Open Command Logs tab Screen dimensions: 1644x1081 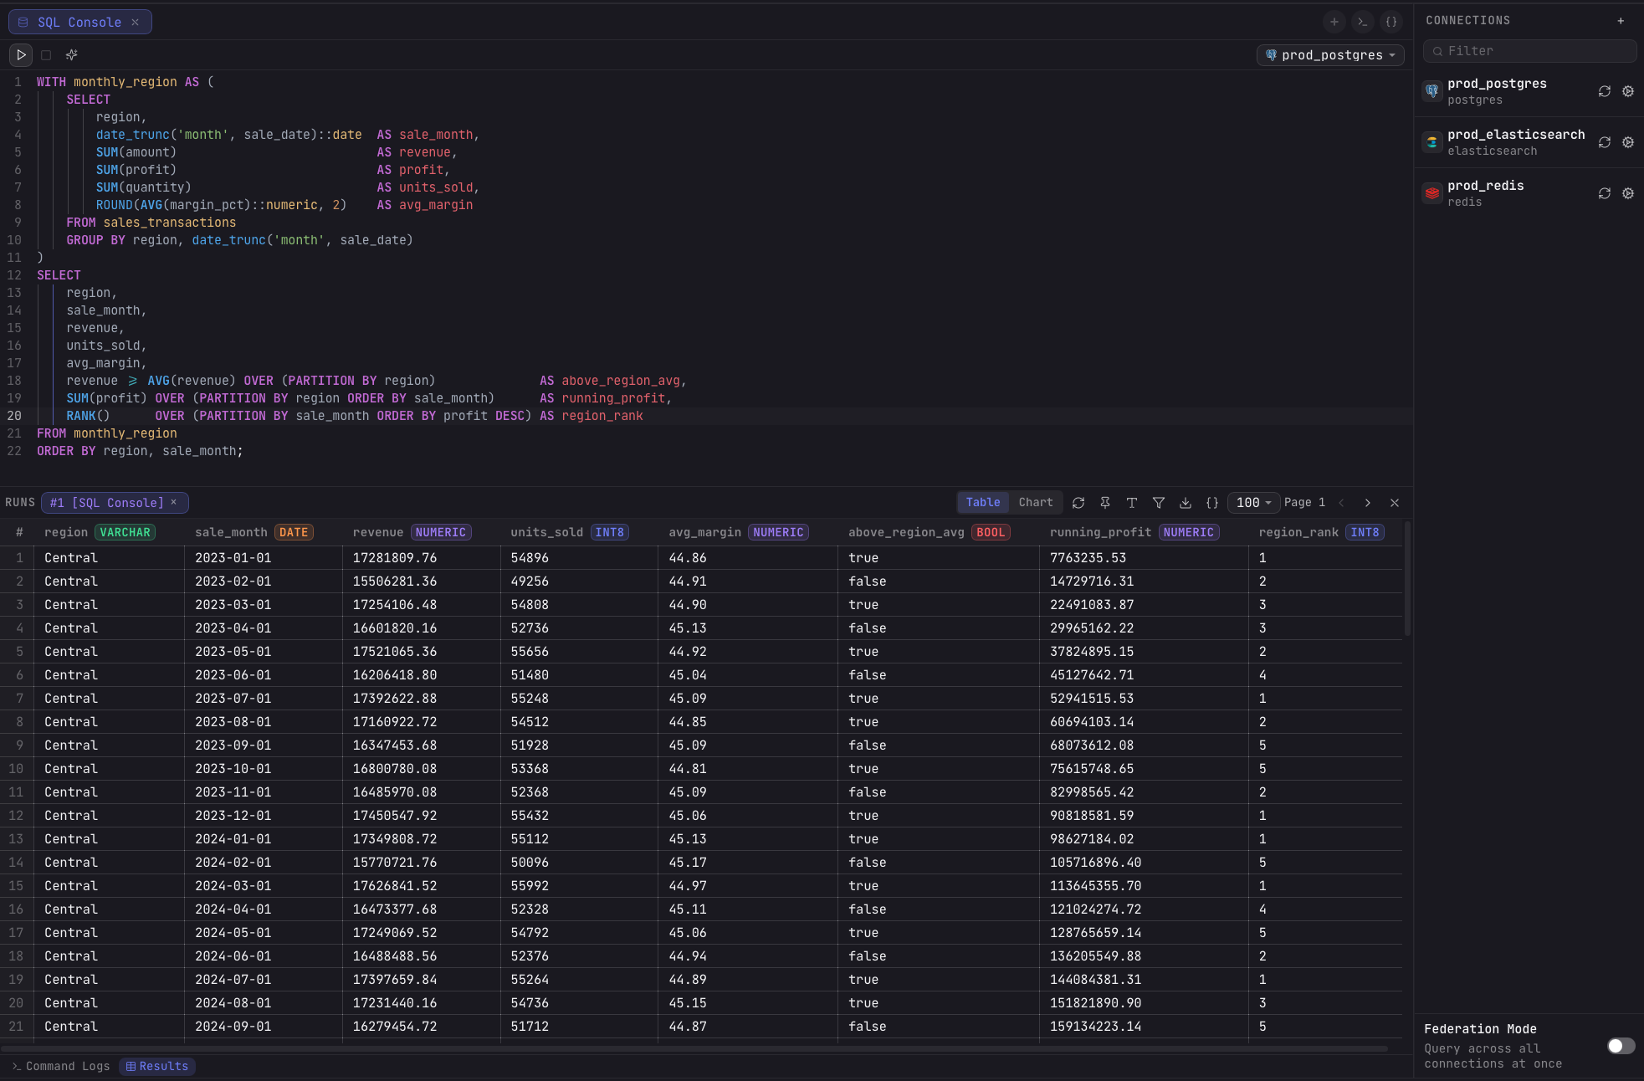point(61,1066)
